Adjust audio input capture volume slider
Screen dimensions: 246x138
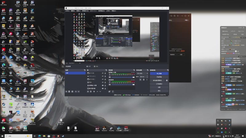[x=123, y=77]
